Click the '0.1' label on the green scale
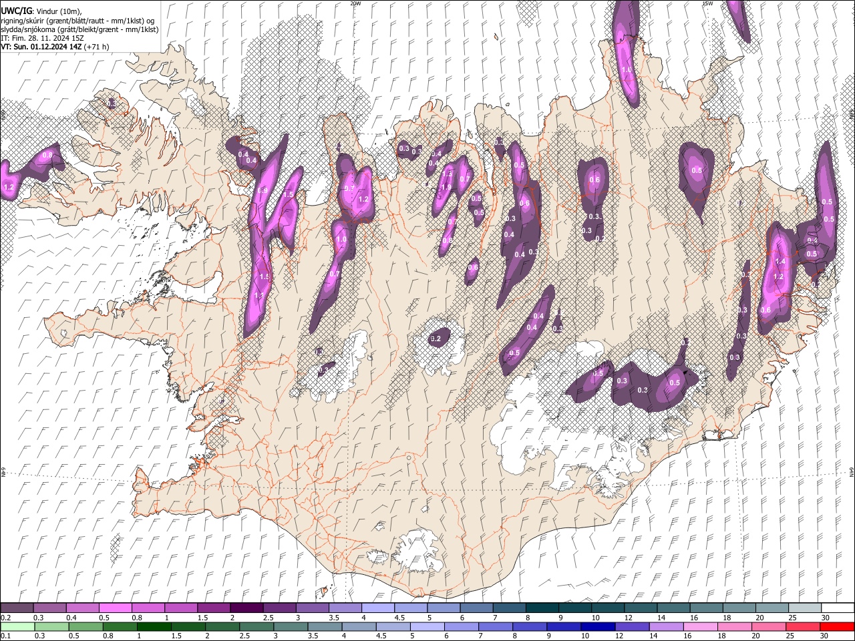The height and width of the screenshot is (641, 855). coord(5,636)
